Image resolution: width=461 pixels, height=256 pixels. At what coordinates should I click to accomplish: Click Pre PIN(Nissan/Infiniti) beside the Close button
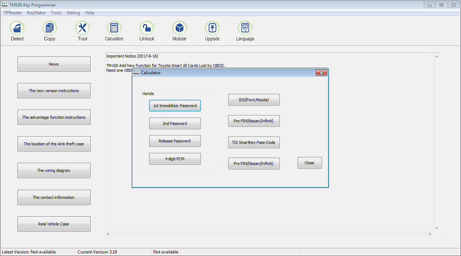click(254, 164)
